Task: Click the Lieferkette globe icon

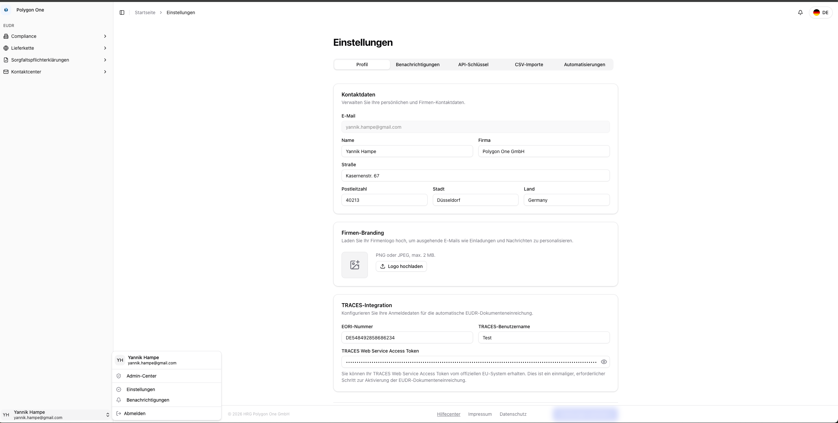Action: [6, 48]
